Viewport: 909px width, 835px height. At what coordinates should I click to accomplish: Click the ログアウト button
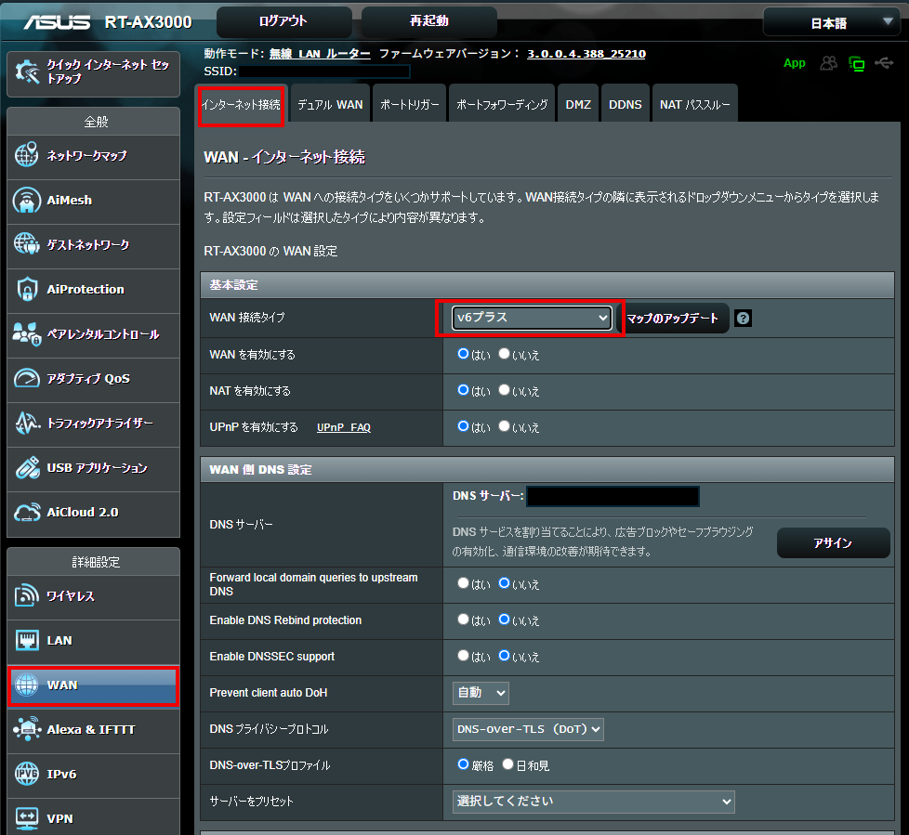pos(283,22)
